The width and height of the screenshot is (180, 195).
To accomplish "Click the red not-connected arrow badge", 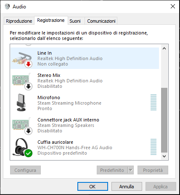I will 29,64.
